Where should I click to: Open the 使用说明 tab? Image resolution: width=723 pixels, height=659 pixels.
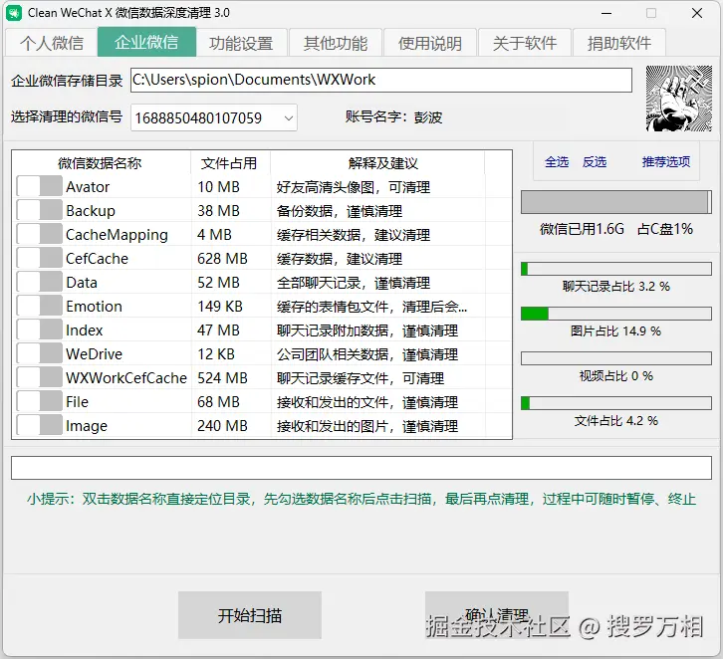pos(430,43)
